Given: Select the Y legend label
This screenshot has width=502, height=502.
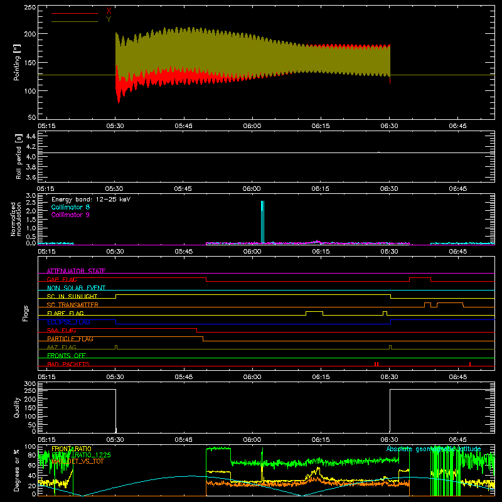Looking at the screenshot, I should (x=109, y=19).
